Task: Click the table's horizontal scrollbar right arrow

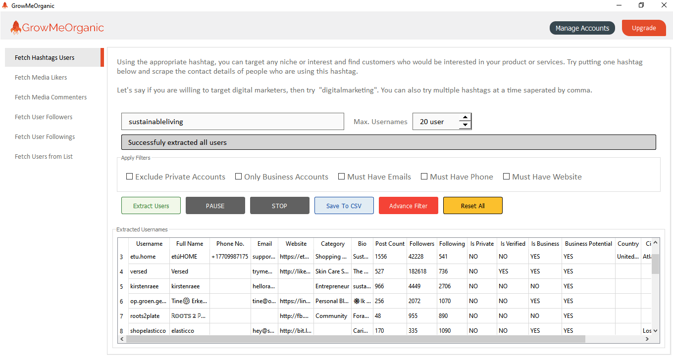Action: point(647,339)
